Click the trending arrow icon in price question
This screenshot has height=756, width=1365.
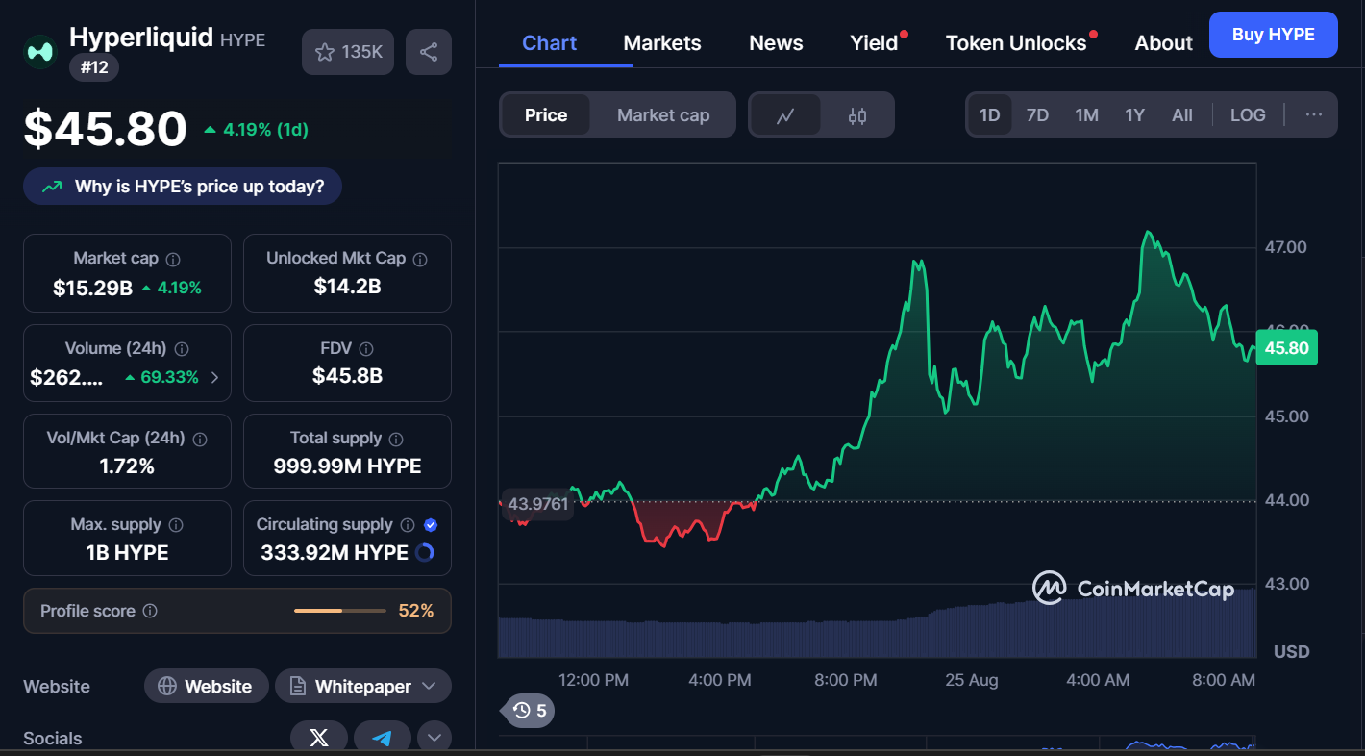pyautogui.click(x=52, y=187)
